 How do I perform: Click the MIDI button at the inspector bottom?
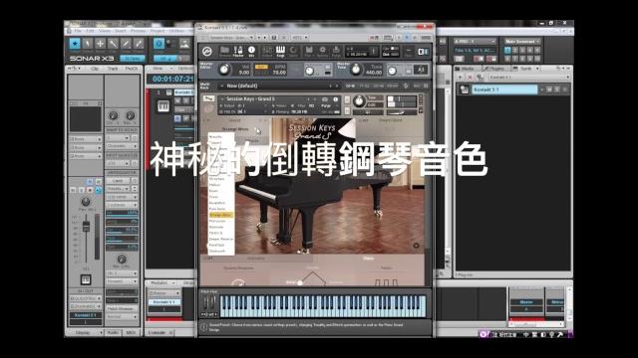(x=131, y=332)
